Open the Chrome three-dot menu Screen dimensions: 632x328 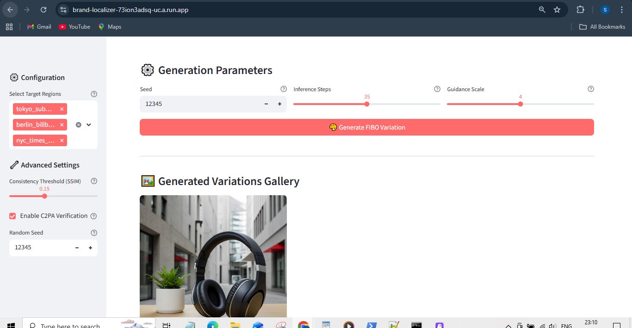(621, 9)
